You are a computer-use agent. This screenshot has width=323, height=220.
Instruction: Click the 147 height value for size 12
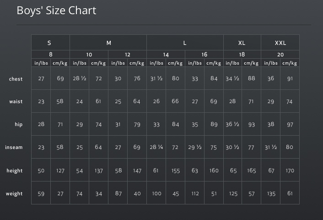(137, 170)
